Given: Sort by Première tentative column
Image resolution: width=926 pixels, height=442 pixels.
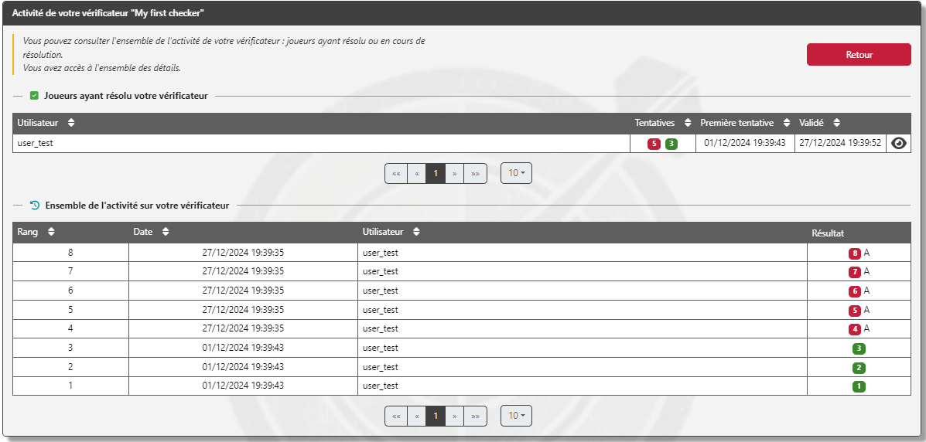Looking at the screenshot, I should click(x=787, y=123).
